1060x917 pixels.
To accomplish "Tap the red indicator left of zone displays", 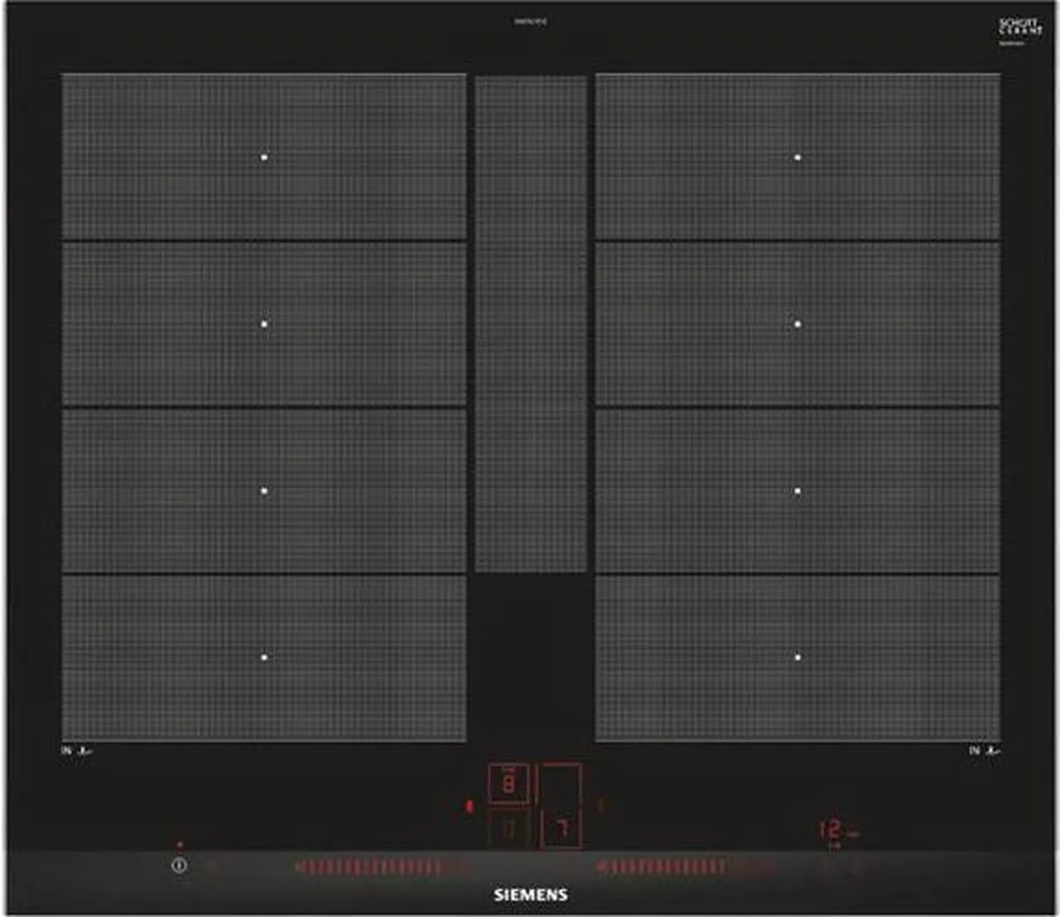I will [x=470, y=806].
